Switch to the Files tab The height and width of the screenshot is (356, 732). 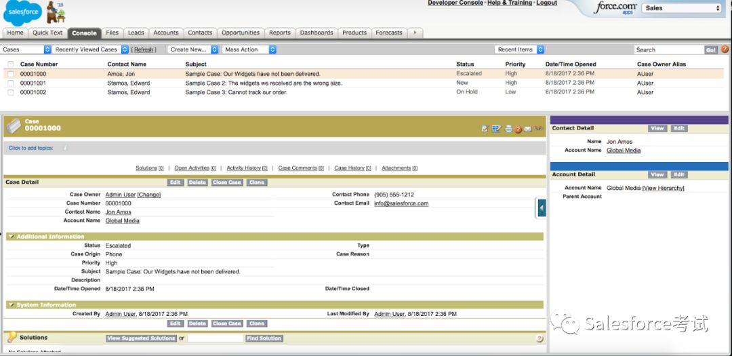[112, 33]
